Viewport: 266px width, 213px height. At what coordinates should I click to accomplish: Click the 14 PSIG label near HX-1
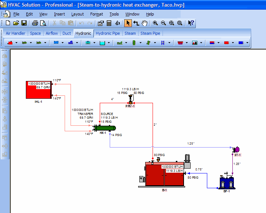116,135
